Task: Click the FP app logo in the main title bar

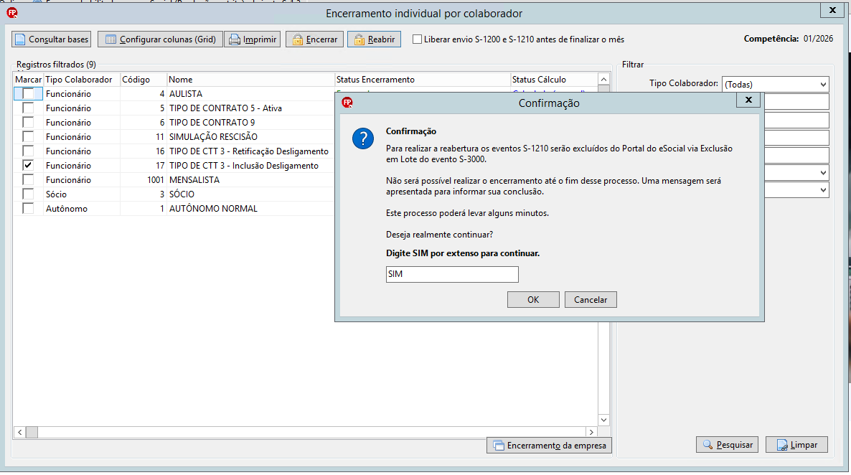Action: pos(12,13)
